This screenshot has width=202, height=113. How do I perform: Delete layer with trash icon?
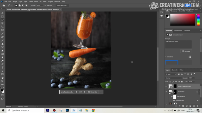[197, 106]
